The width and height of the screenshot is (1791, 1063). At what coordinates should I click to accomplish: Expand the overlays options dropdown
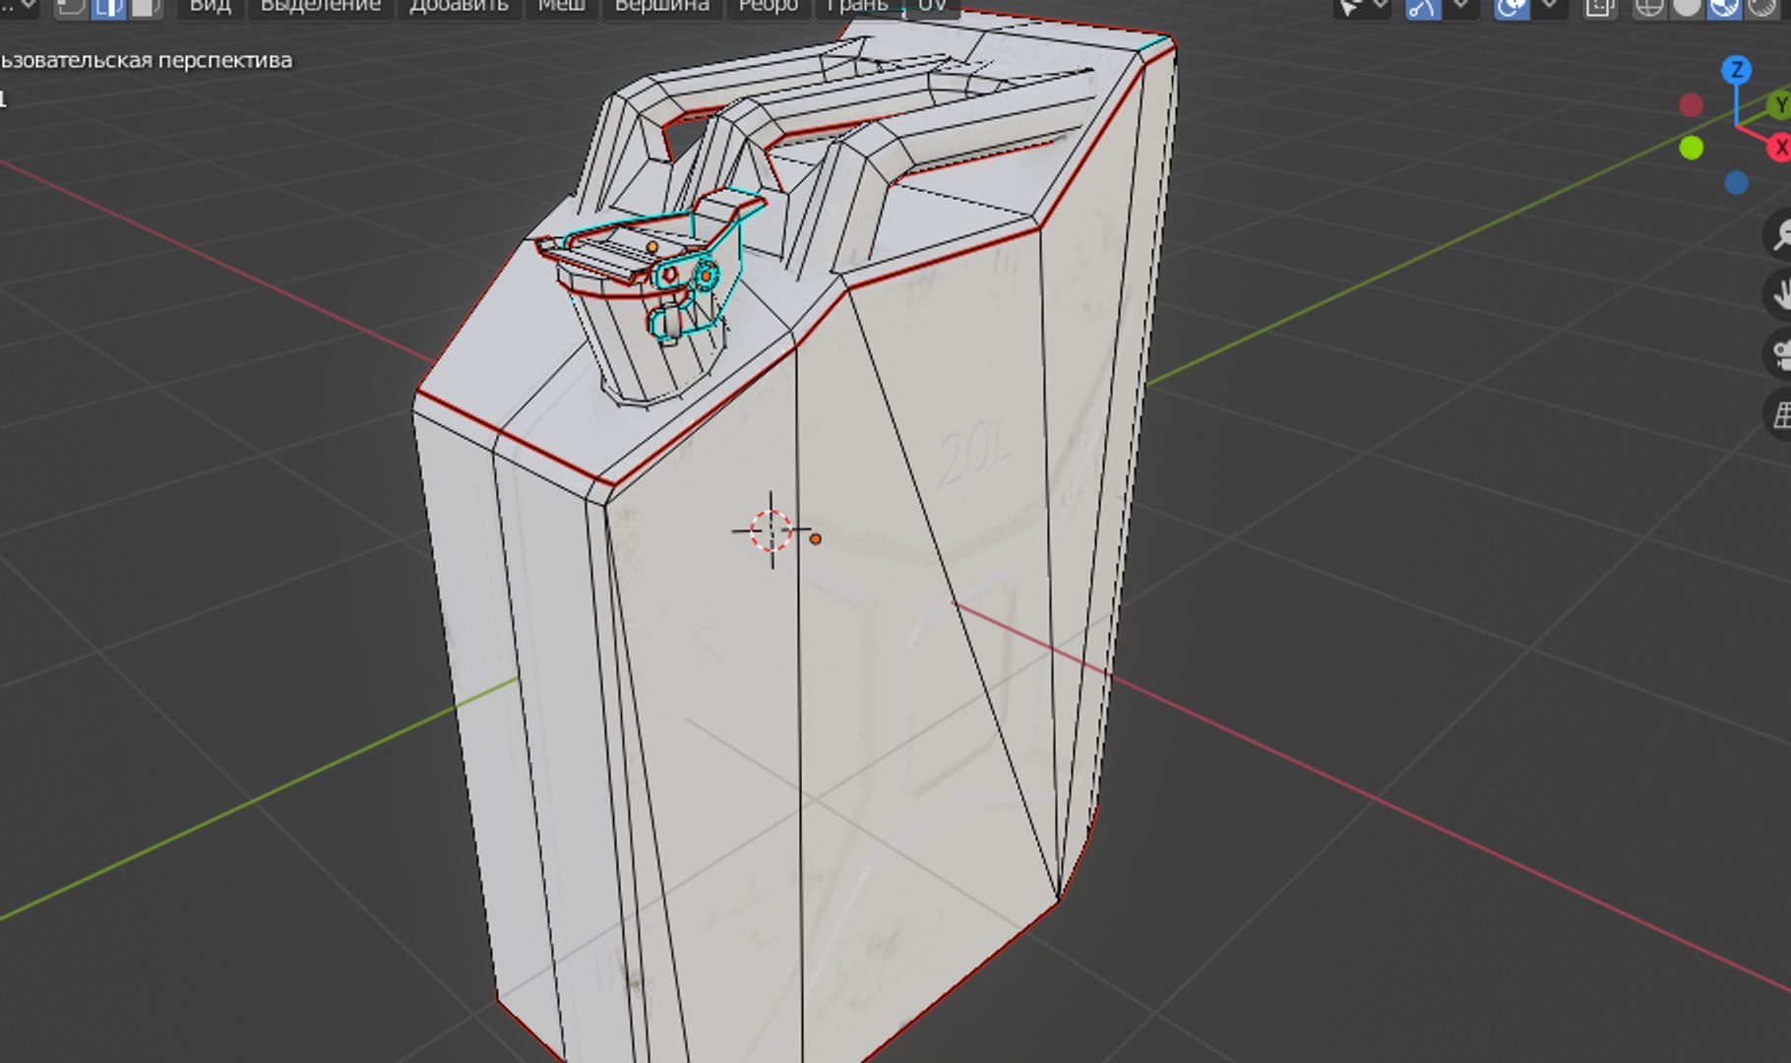point(1549,8)
